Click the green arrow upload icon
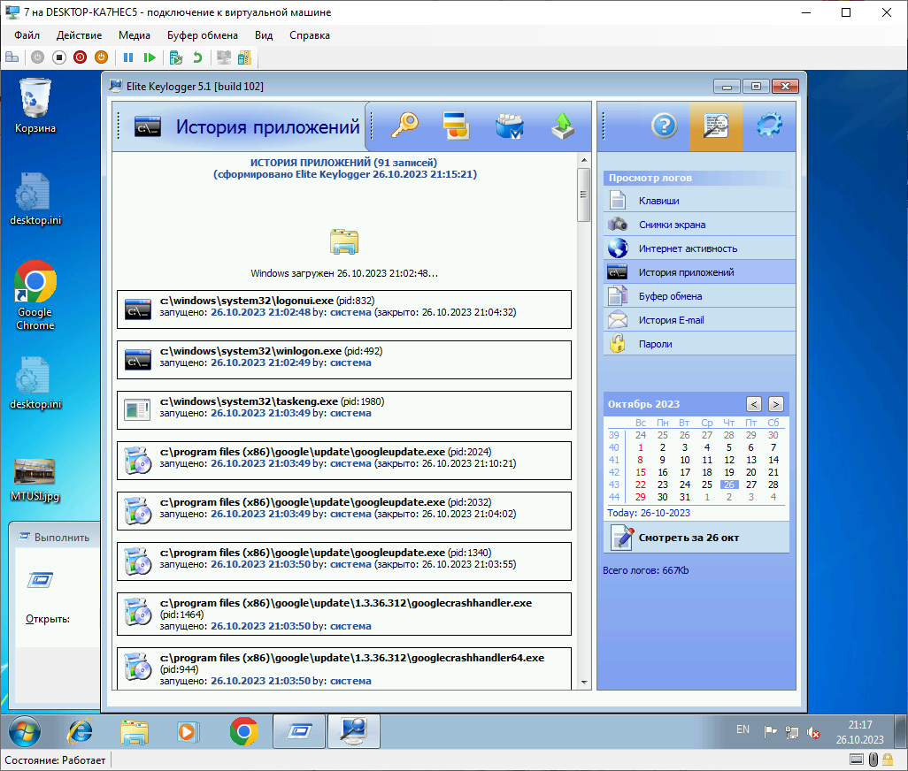The width and height of the screenshot is (908, 771). point(562,126)
